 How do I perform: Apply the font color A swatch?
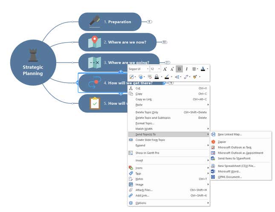(203, 69)
